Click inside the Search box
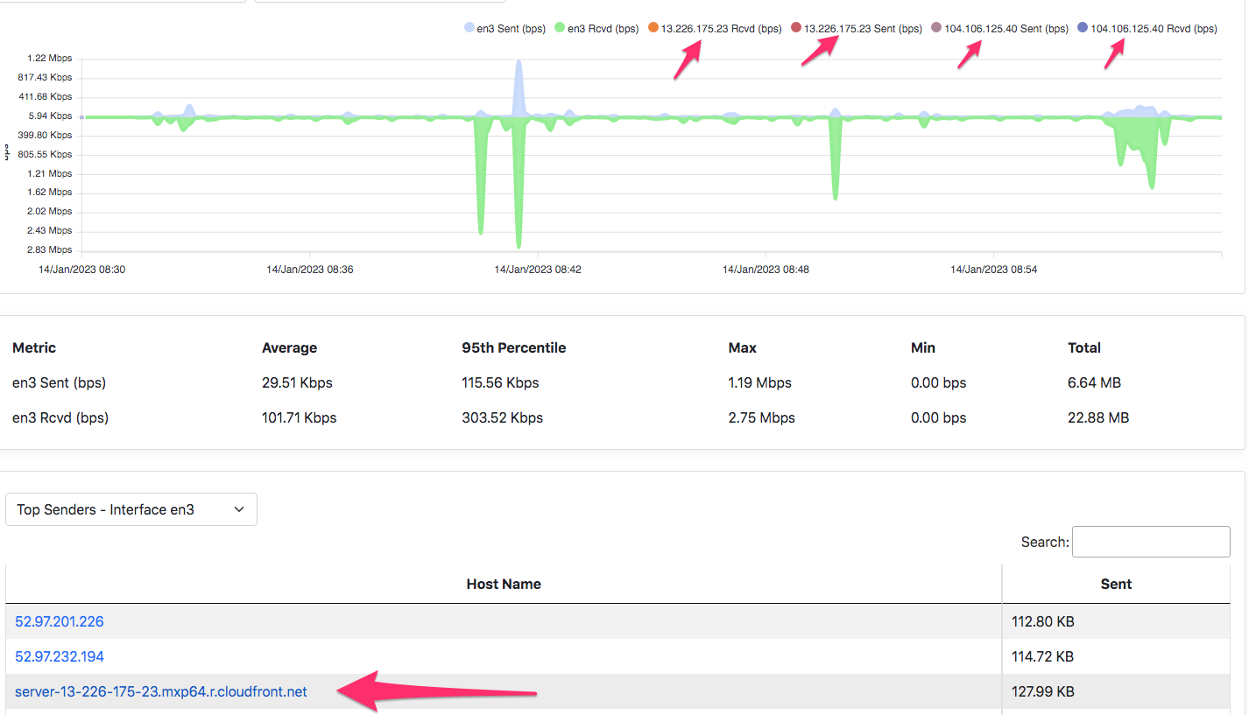The image size is (1249, 715). (1150, 541)
